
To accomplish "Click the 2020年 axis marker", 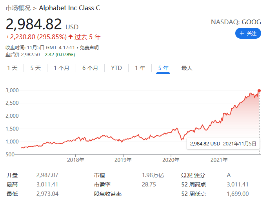I will coord(171,160).
